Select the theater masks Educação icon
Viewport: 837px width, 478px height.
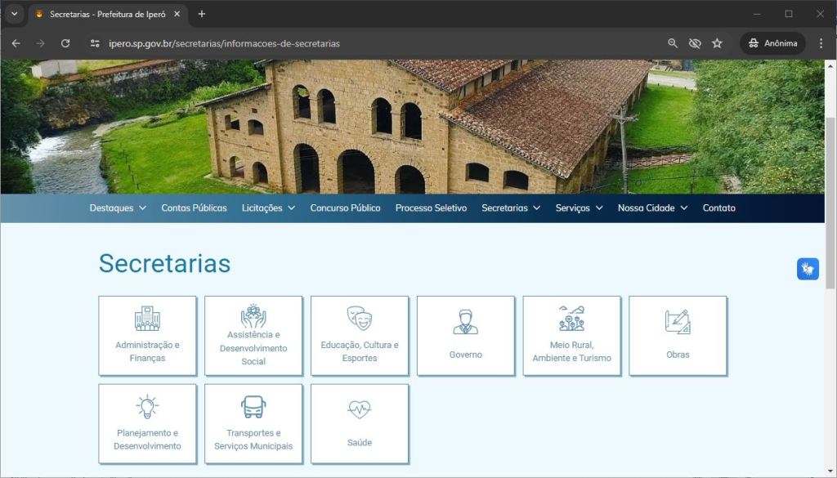(x=360, y=318)
